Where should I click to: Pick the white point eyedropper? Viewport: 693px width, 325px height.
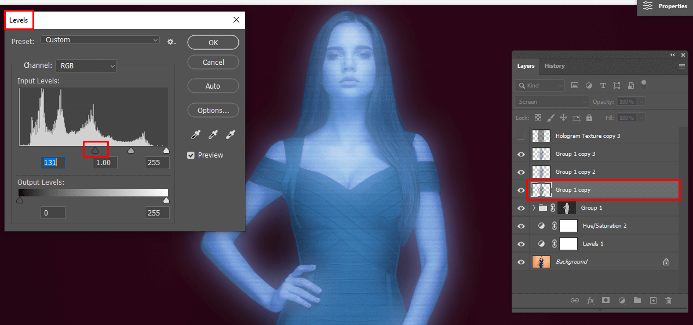pyautogui.click(x=231, y=134)
